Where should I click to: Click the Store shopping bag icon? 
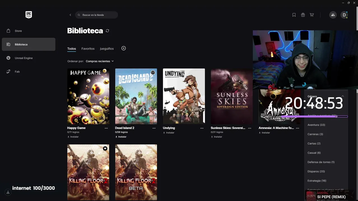(x=8, y=31)
